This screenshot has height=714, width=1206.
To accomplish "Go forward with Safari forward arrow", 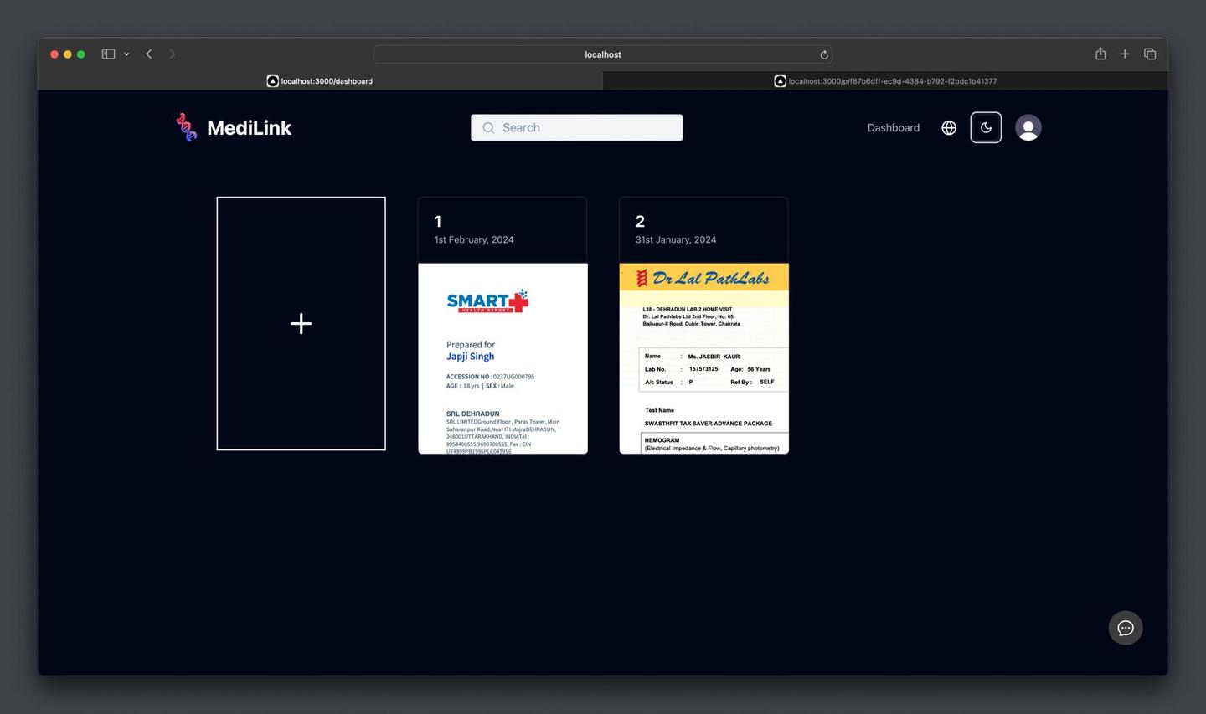I will (x=173, y=54).
